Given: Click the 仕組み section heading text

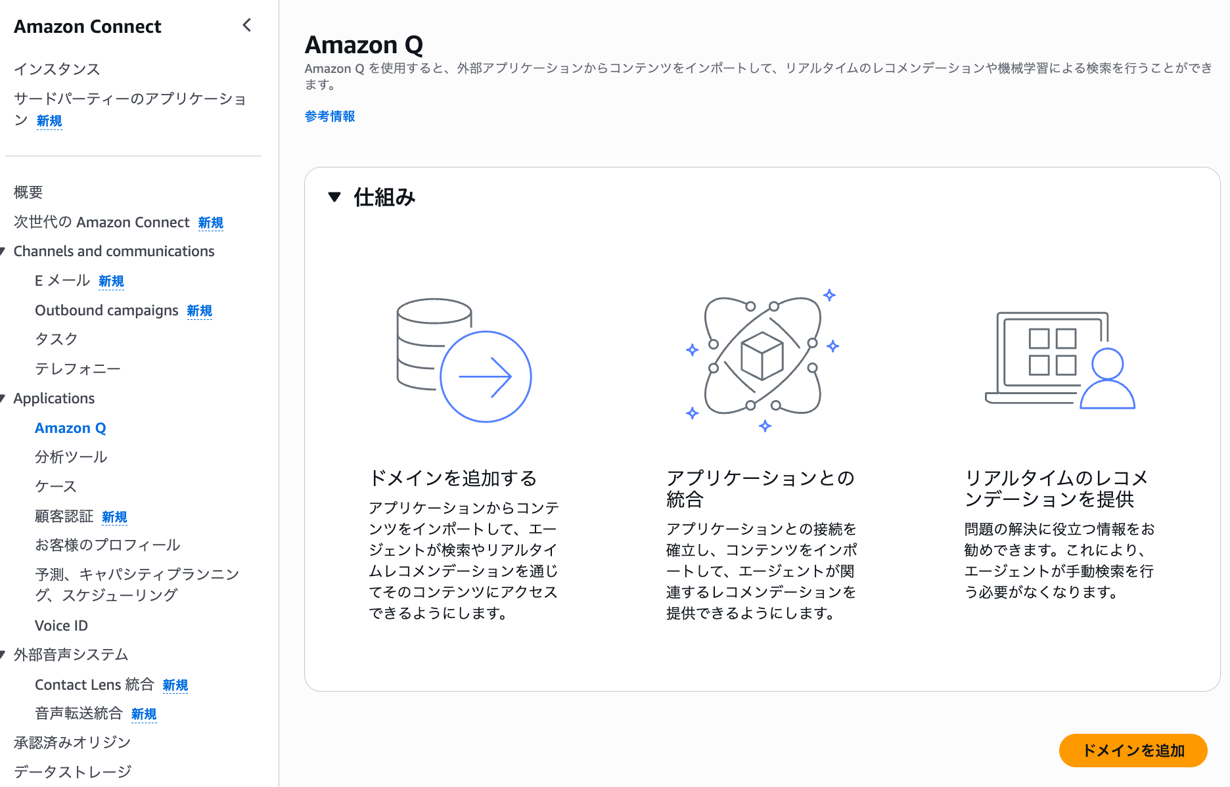Looking at the screenshot, I should [x=384, y=197].
